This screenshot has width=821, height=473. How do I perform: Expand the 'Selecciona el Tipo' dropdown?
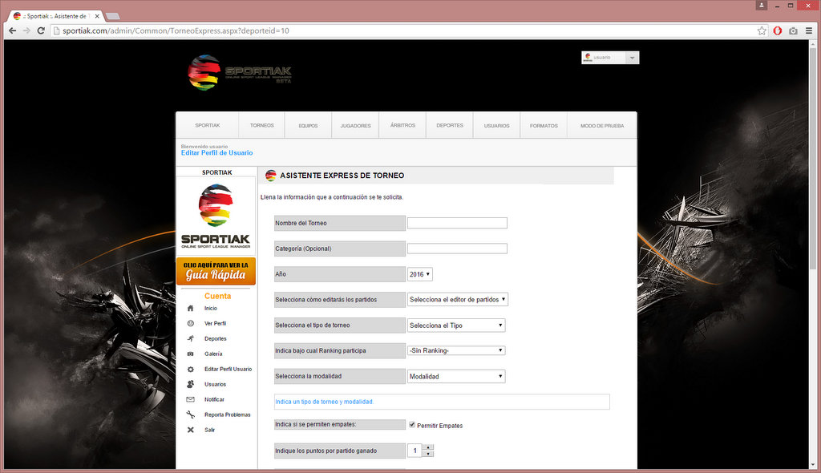pos(456,325)
